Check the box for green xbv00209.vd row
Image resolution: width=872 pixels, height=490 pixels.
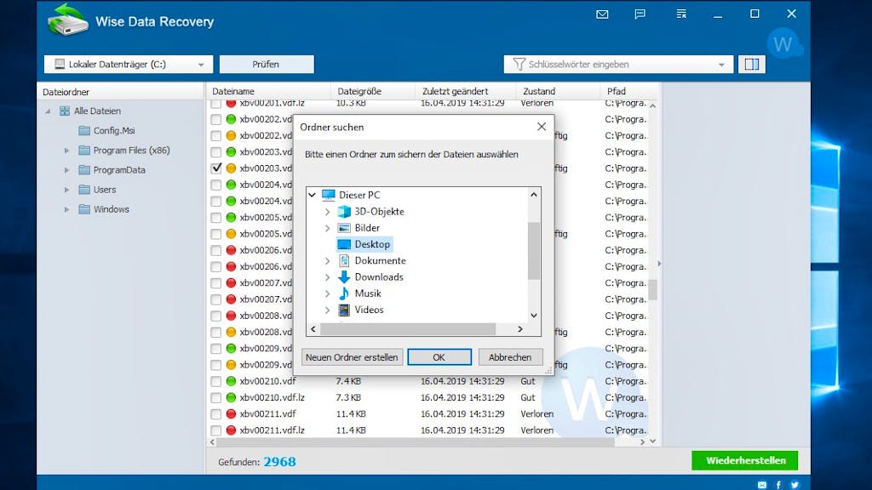point(215,349)
